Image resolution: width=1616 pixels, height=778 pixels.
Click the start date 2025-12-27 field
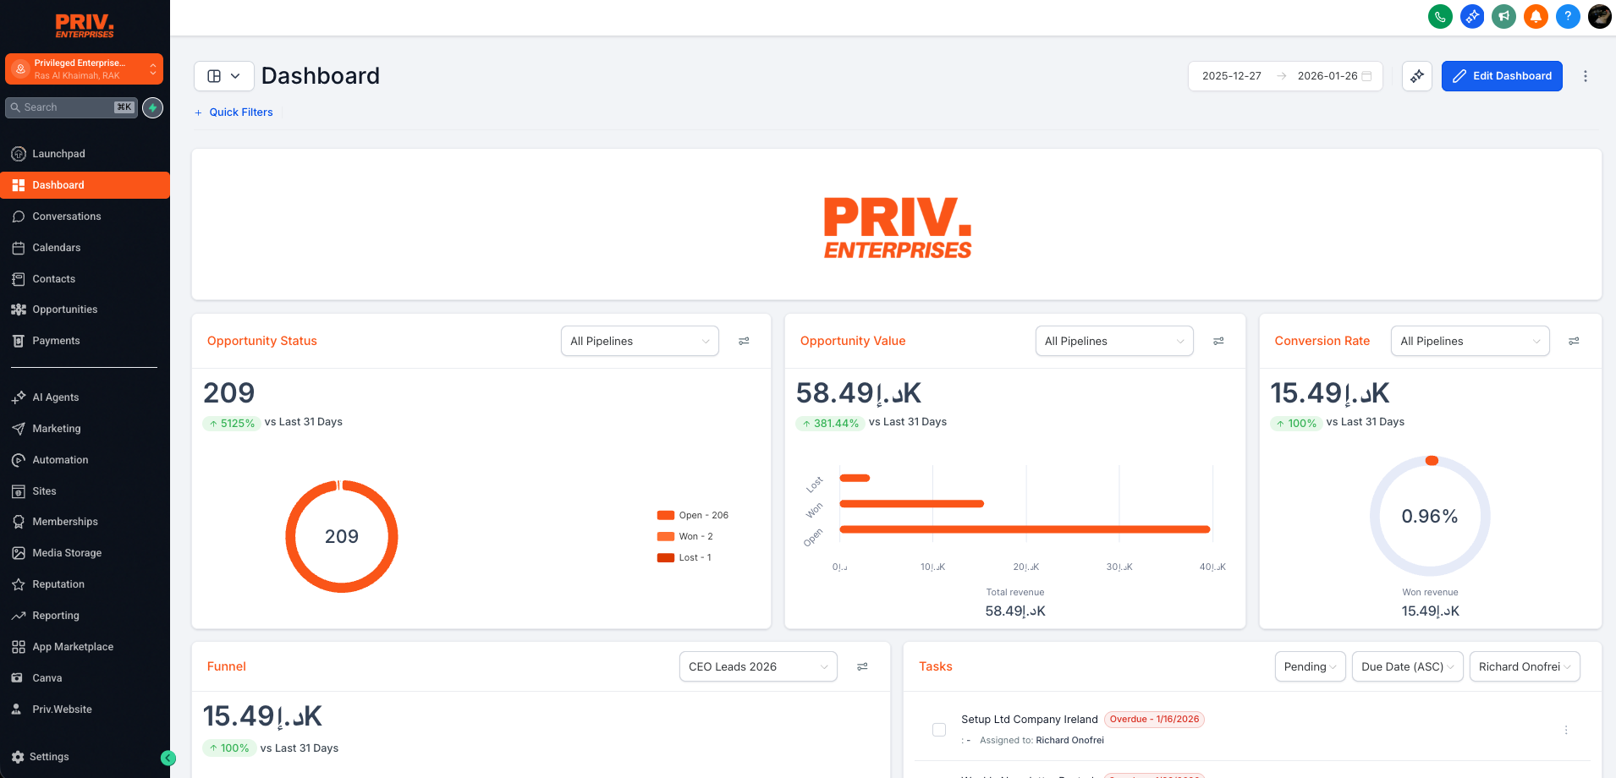point(1232,76)
